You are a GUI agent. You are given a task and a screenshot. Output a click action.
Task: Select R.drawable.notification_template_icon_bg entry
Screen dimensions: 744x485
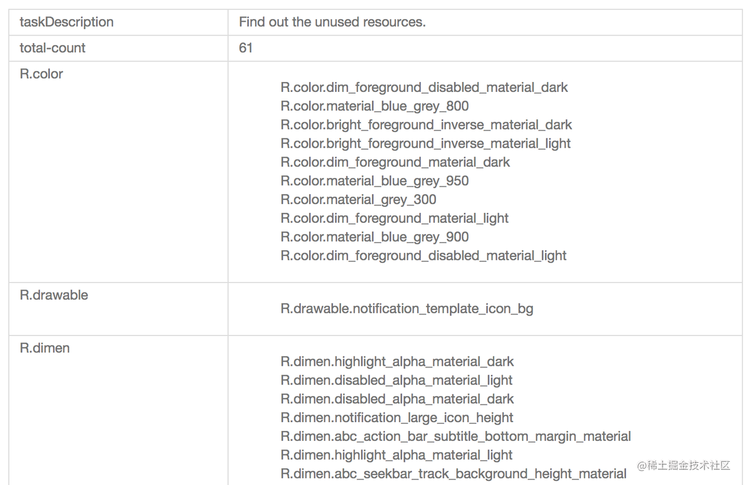click(x=407, y=308)
